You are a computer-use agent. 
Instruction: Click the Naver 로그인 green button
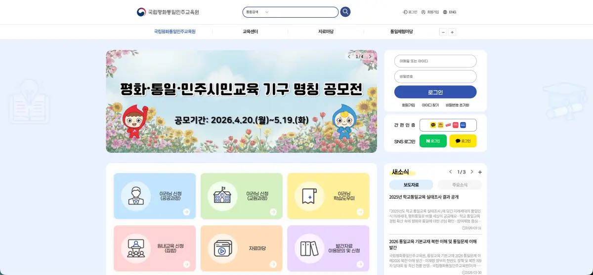point(433,141)
